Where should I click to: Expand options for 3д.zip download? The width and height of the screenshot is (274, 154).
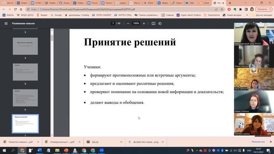121,142
